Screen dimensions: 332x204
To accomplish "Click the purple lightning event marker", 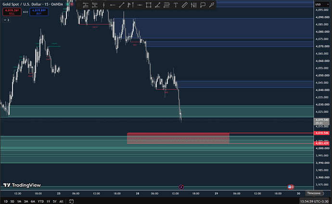I will [x=181, y=187].
